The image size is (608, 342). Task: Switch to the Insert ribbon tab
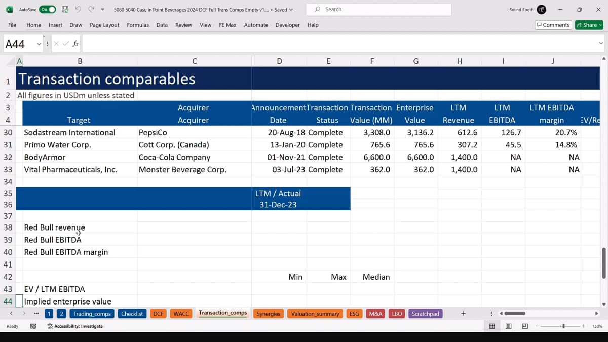click(55, 25)
